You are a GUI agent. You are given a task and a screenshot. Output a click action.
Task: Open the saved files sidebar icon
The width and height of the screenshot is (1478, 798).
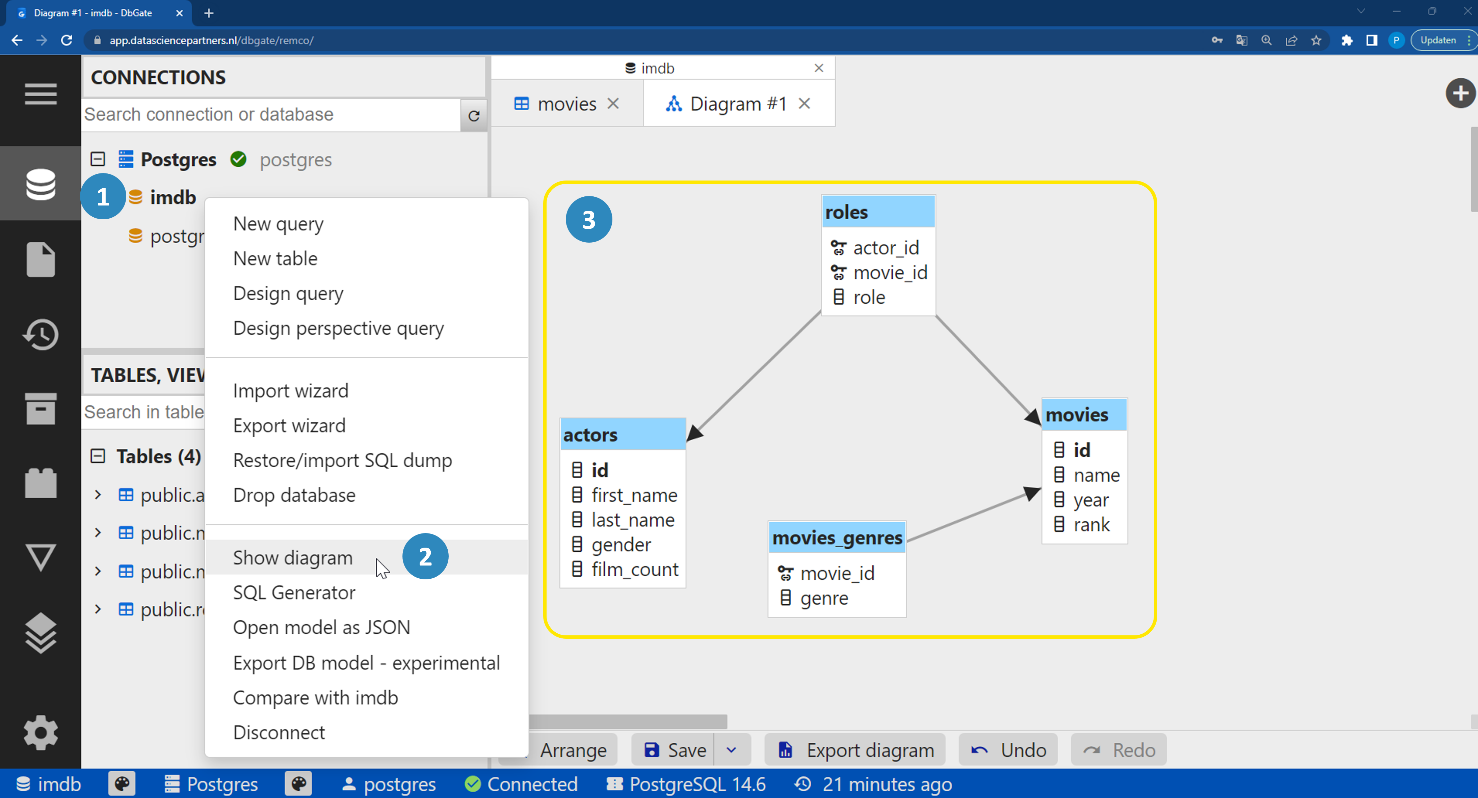[40, 258]
